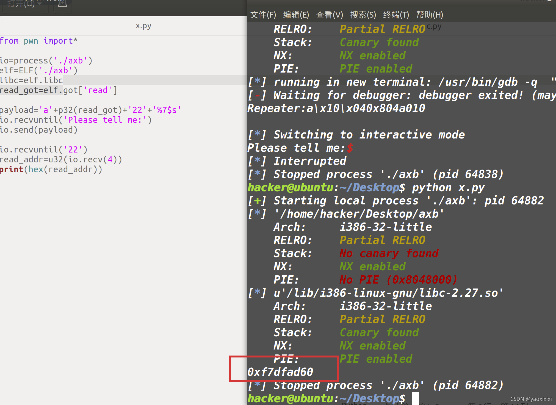Open the 帮助(H) terminal menu
The height and width of the screenshot is (405, 556).
[x=429, y=15]
